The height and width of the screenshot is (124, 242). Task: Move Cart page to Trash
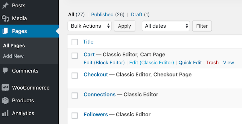coord(212,63)
